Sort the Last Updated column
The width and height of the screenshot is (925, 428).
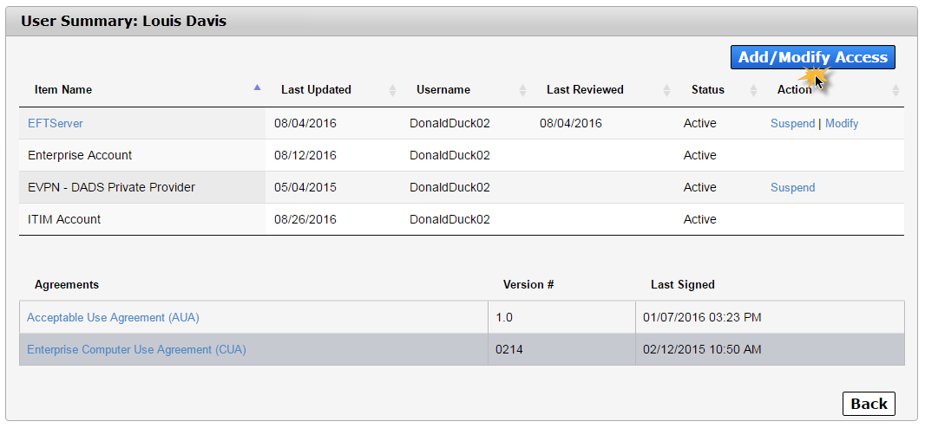(393, 90)
